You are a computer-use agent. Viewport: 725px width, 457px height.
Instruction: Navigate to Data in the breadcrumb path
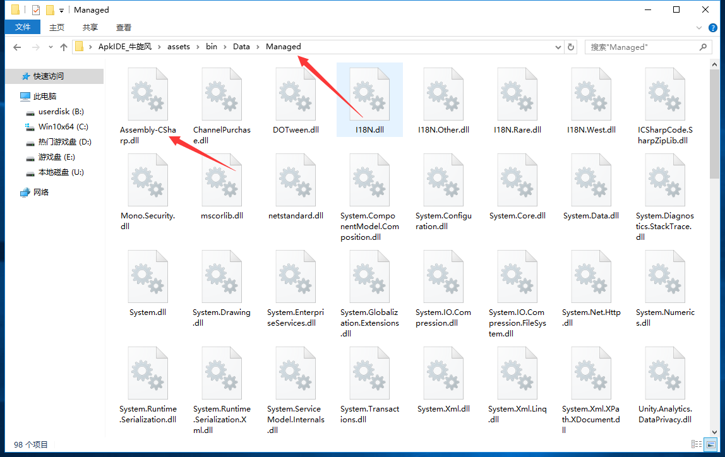click(241, 47)
